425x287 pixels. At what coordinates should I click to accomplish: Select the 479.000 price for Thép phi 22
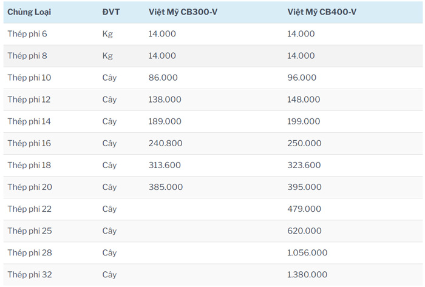[x=304, y=209]
